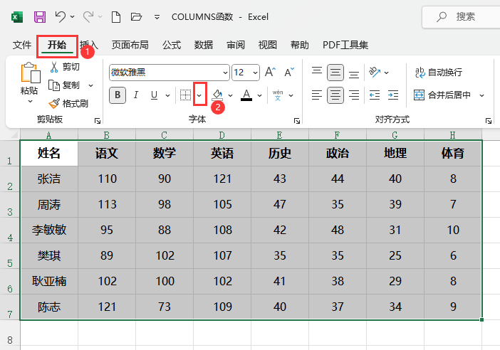Open the 文件 menu
This screenshot has height=350, width=500.
click(x=22, y=45)
